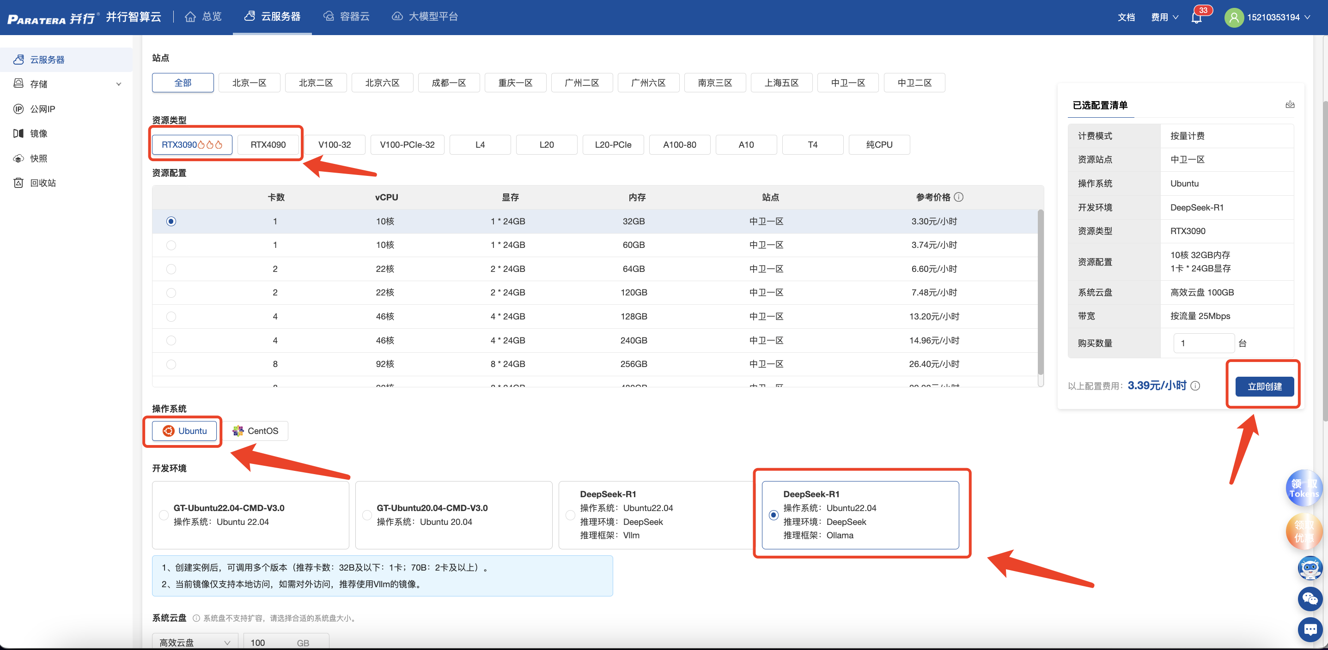Image resolution: width=1328 pixels, height=650 pixels.
Task: Choose the V100-PCIe-32 resource type
Action: pyautogui.click(x=407, y=145)
